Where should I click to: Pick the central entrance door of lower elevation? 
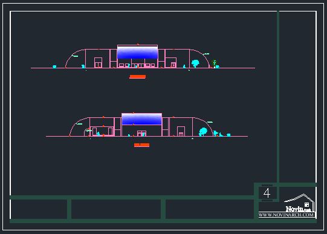click(x=141, y=134)
